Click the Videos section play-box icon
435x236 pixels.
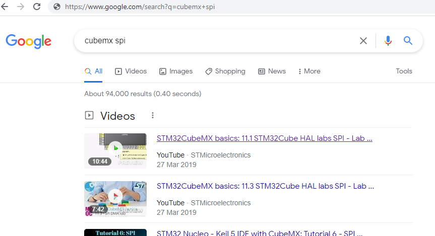(x=89, y=115)
